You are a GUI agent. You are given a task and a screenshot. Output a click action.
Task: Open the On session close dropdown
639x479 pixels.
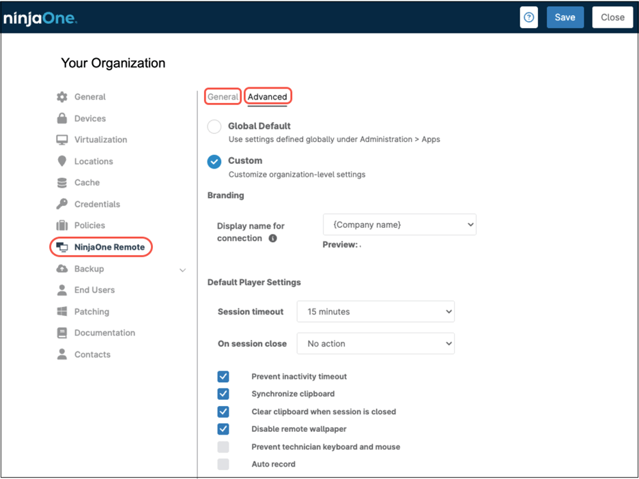(375, 343)
